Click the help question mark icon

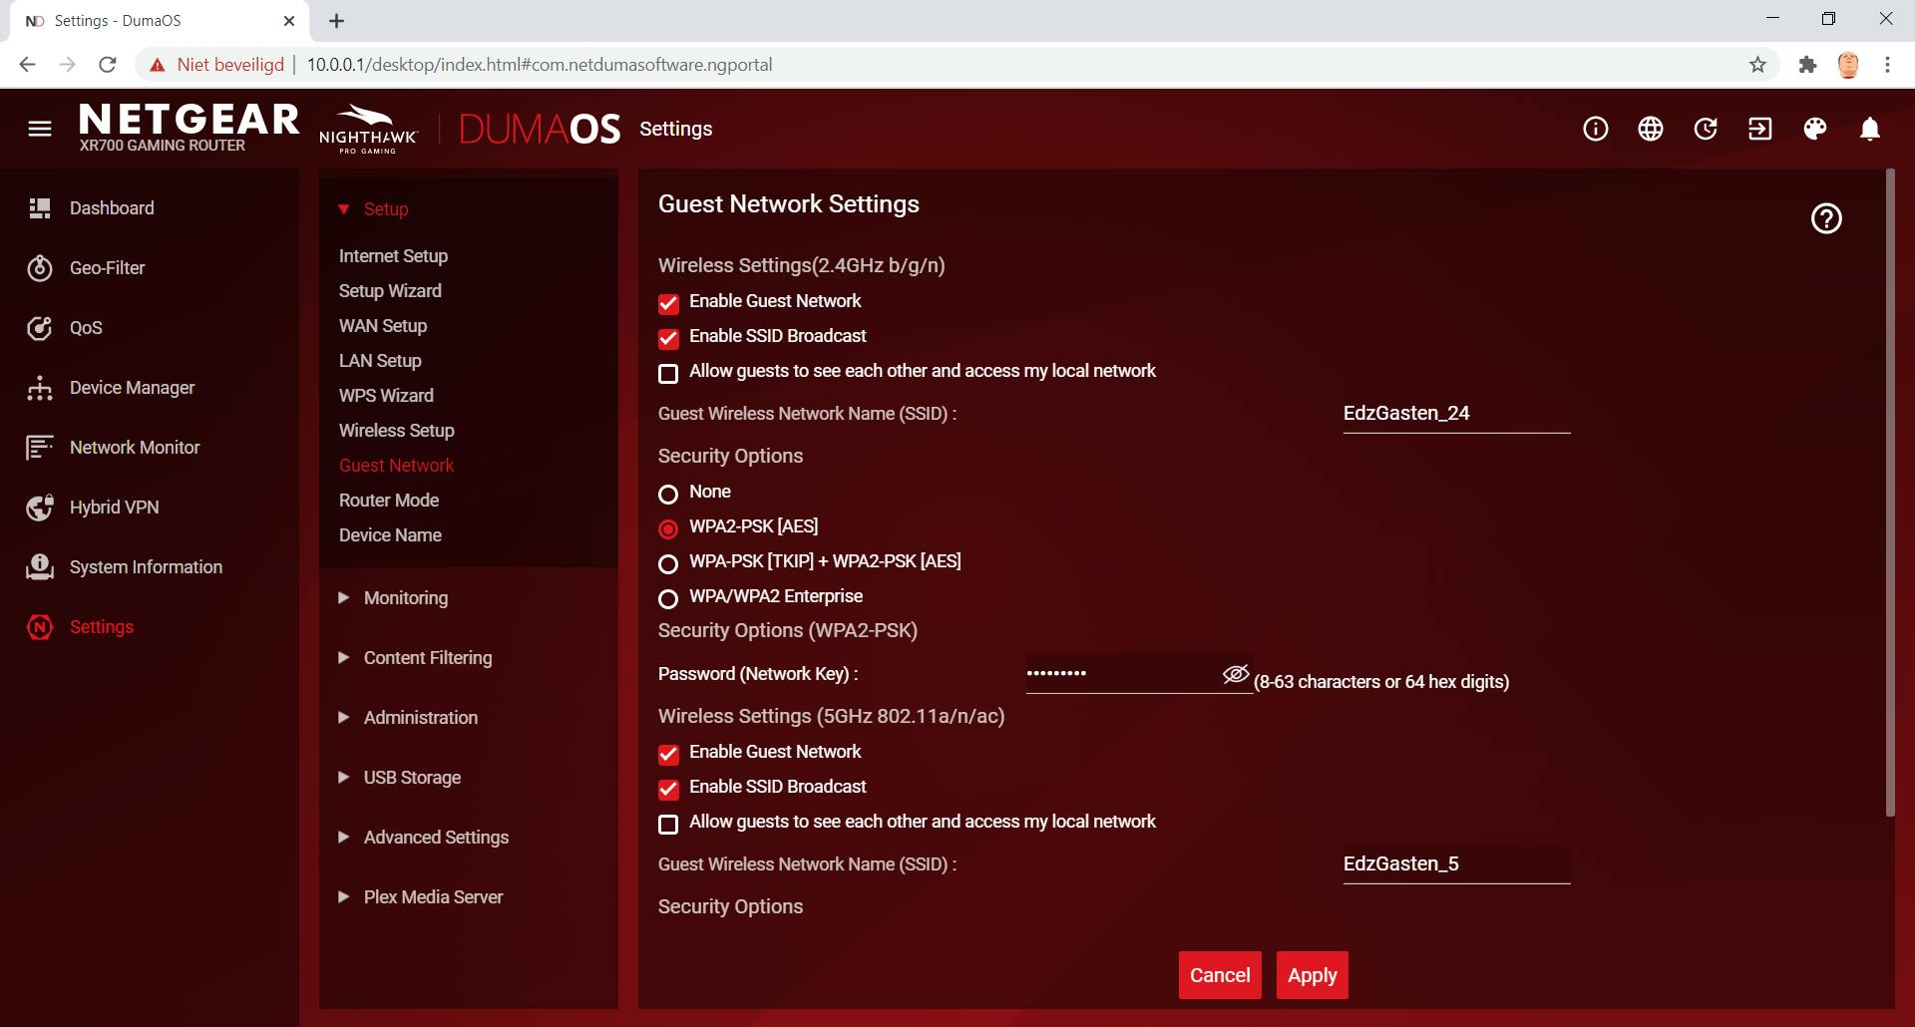1826,218
